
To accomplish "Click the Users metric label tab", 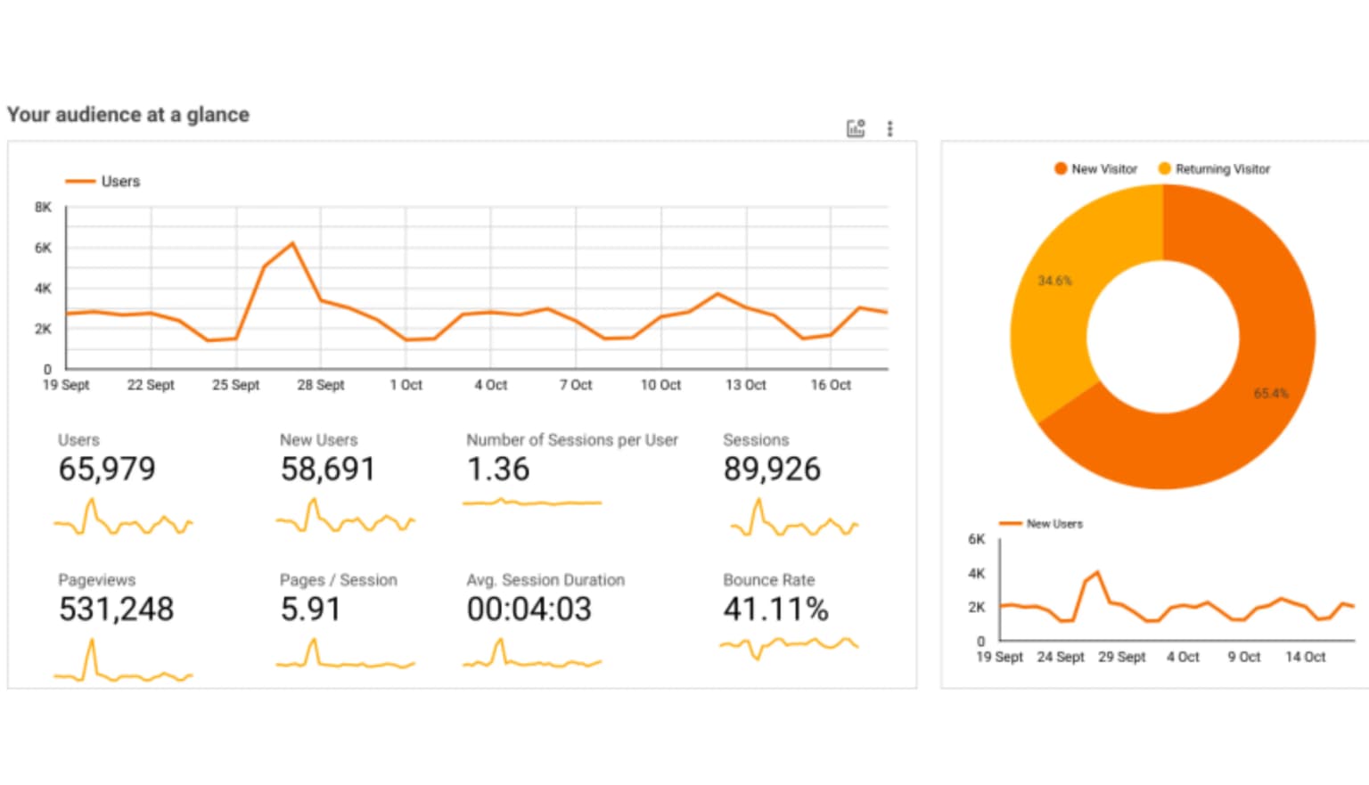I will pos(79,439).
